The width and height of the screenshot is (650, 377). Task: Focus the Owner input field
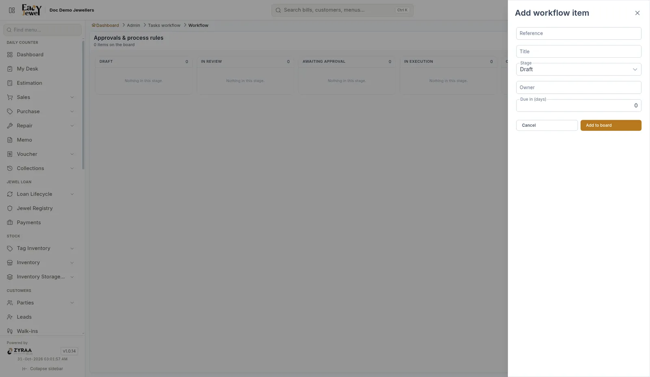click(x=578, y=87)
